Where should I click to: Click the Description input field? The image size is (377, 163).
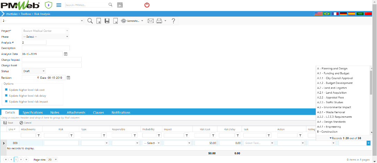click(46, 48)
